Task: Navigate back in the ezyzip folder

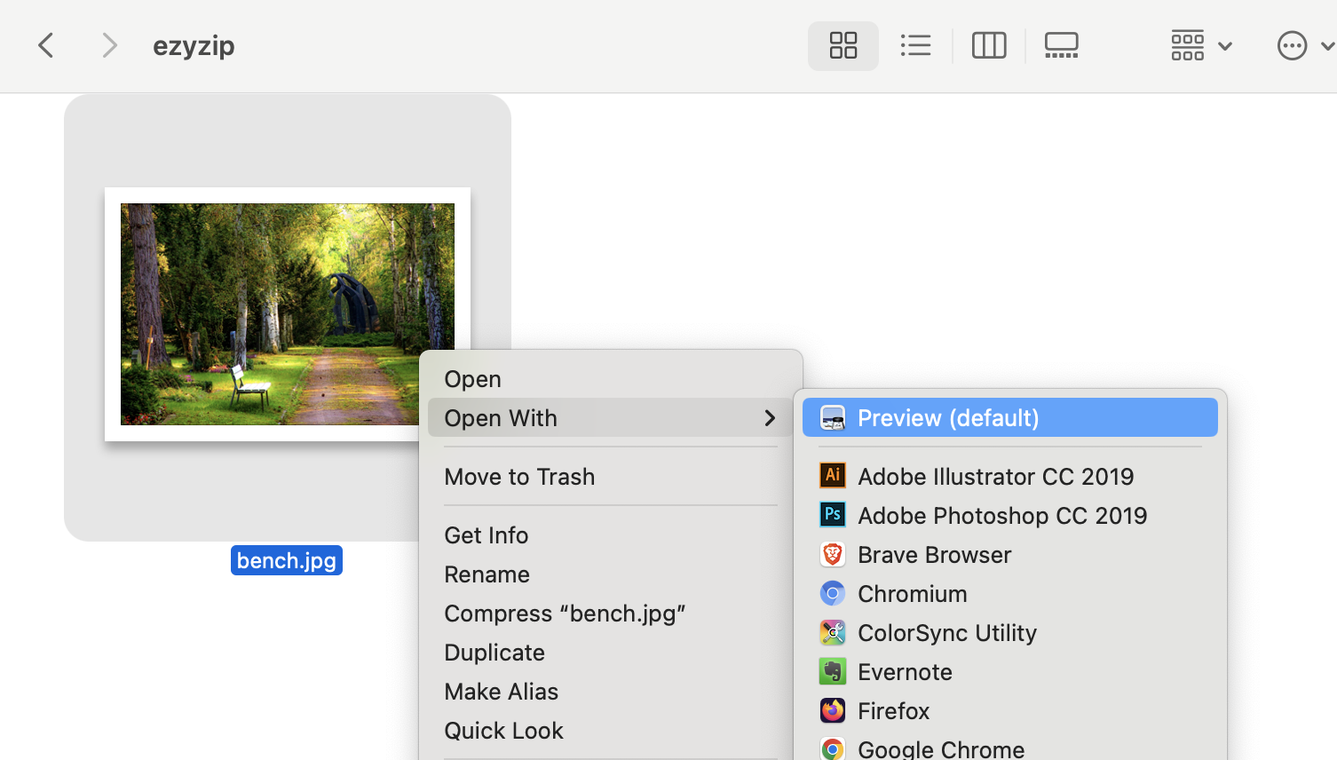Action: pos(45,44)
